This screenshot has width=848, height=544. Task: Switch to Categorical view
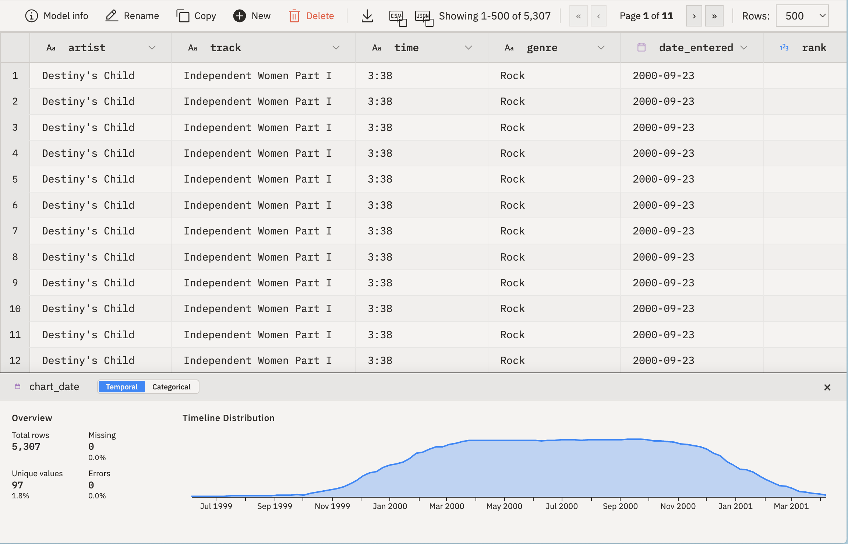[171, 387]
